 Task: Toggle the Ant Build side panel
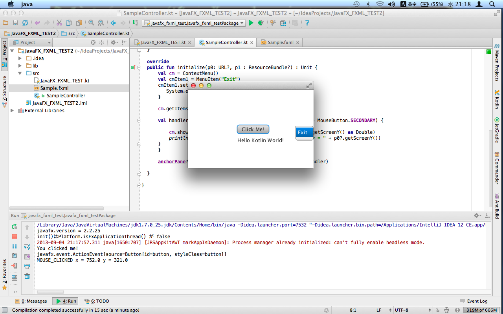tap(497, 206)
